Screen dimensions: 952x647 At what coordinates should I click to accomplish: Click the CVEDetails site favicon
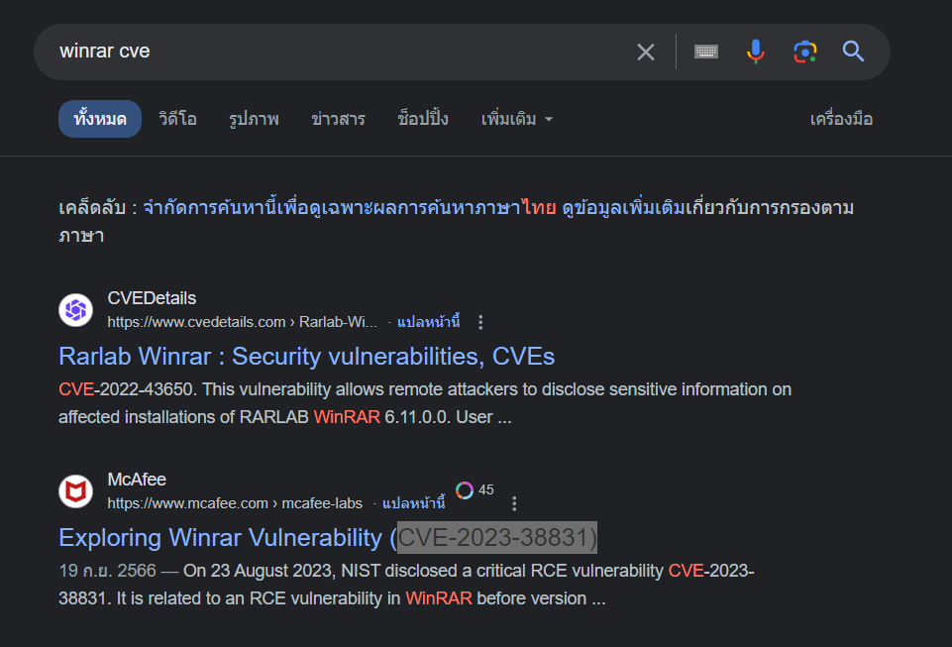[76, 310]
